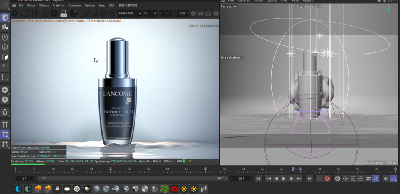The height and width of the screenshot is (194, 400).
Task: Click the green rendering progress bar
Action: click(27, 165)
